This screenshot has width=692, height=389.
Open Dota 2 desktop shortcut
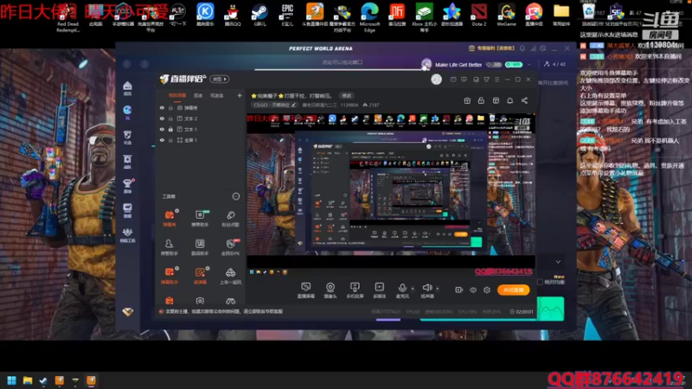[479, 15]
